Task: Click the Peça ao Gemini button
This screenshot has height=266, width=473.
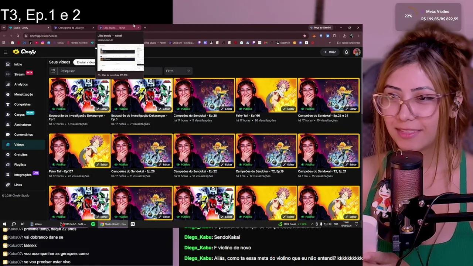Action: (320, 28)
